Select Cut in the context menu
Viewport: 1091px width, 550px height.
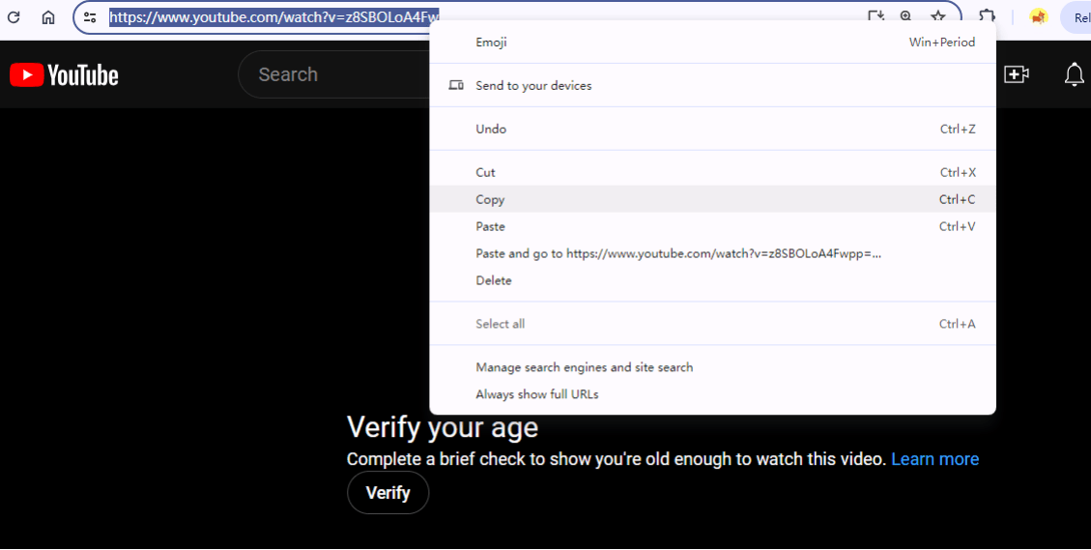tap(485, 172)
